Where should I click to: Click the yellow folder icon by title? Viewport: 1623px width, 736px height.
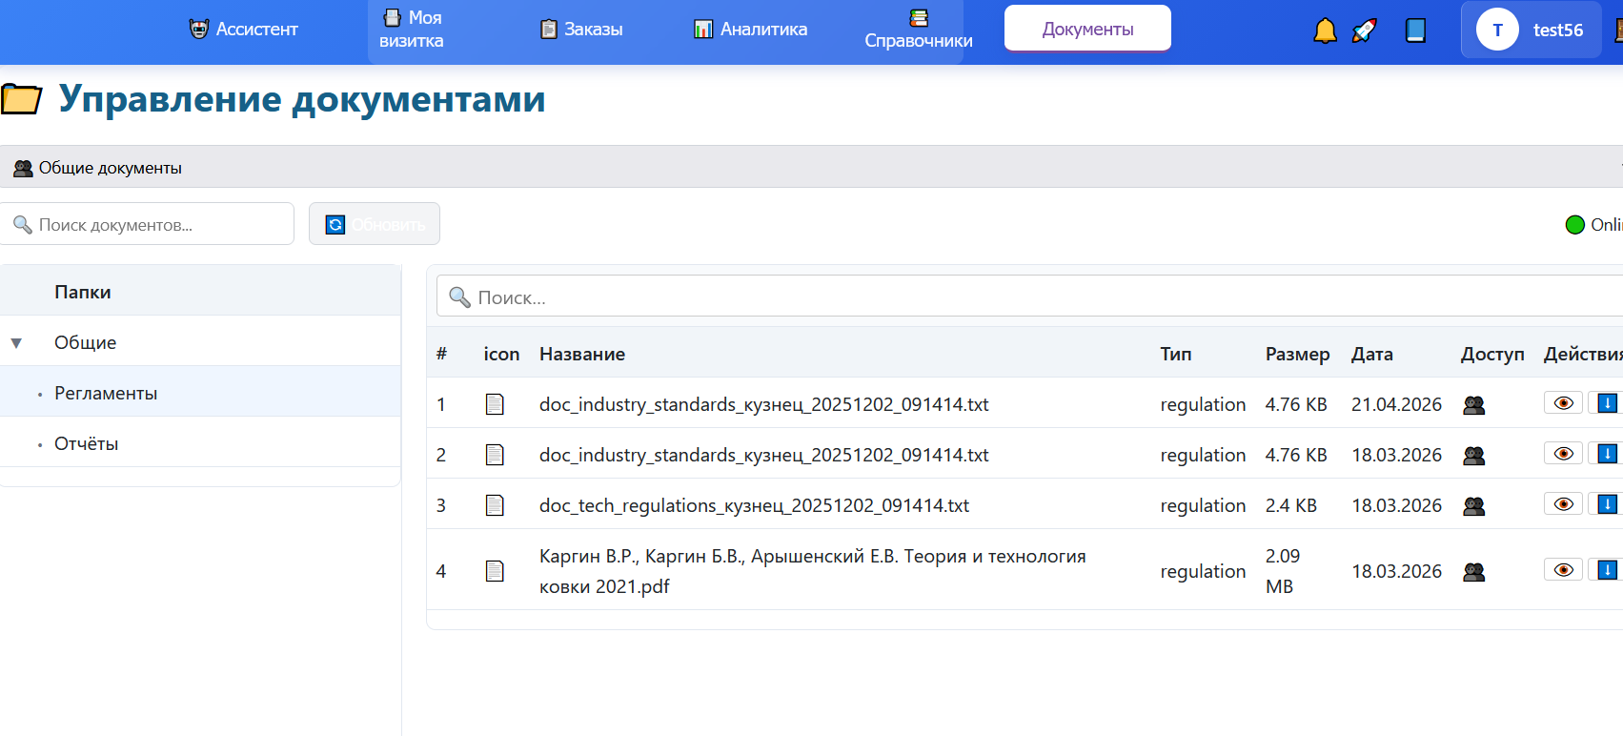tap(21, 99)
